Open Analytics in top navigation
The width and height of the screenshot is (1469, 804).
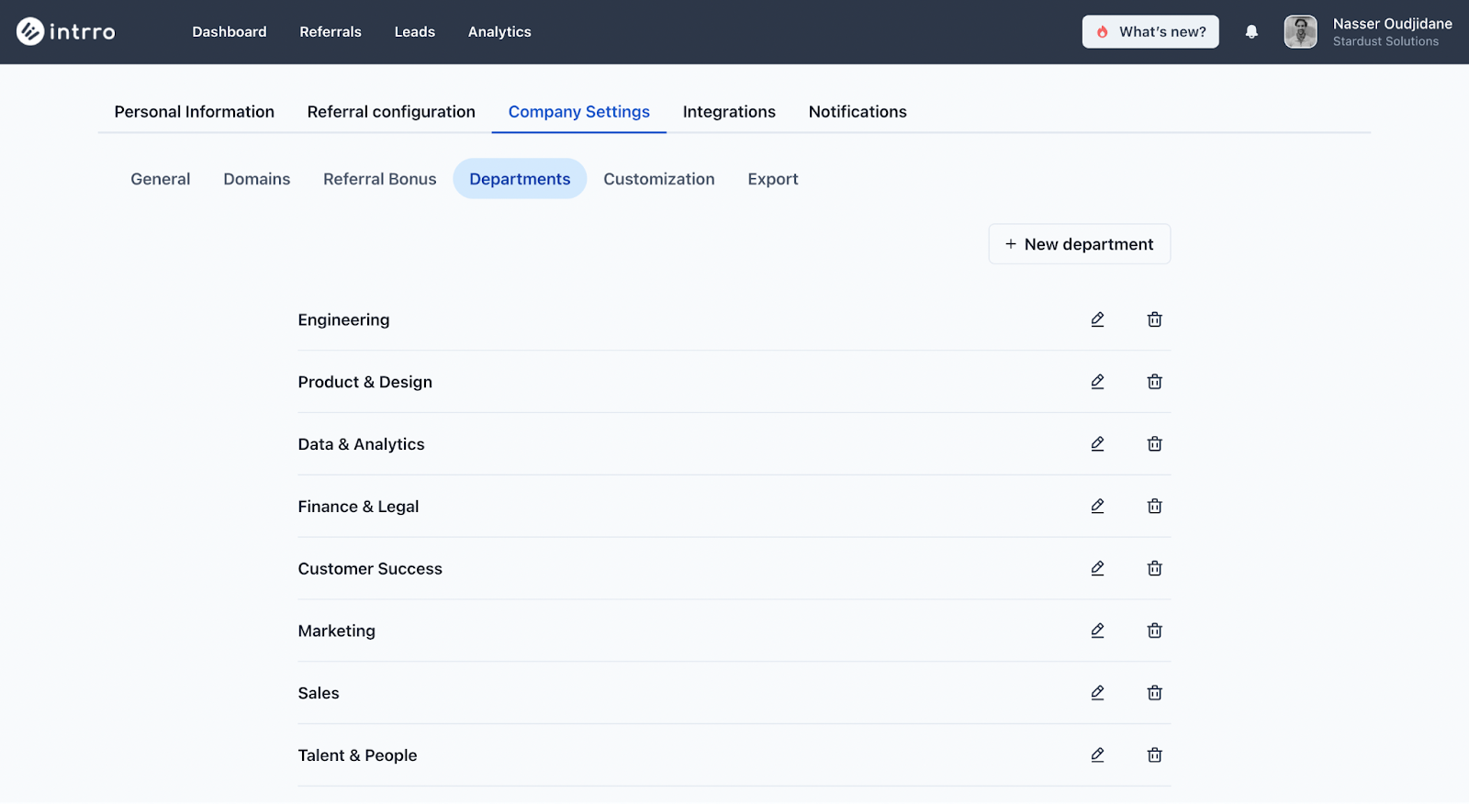(499, 32)
